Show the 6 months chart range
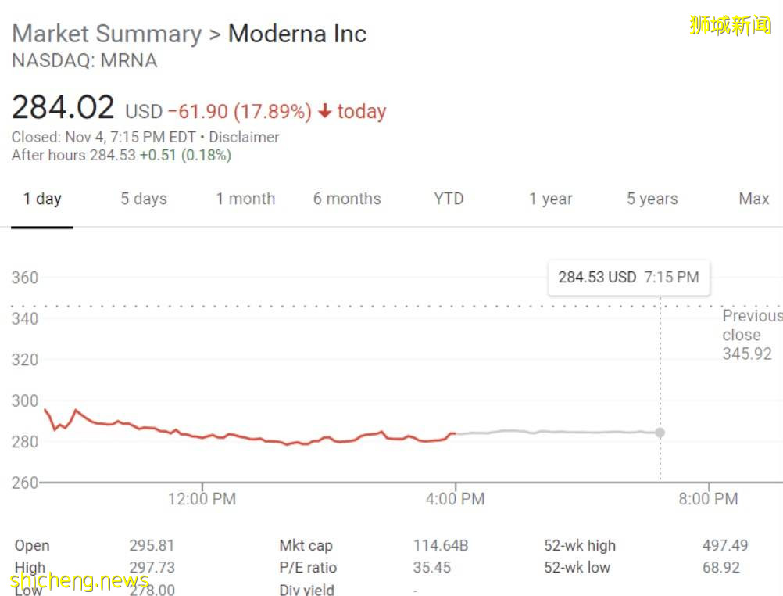This screenshot has width=783, height=596. tap(347, 199)
